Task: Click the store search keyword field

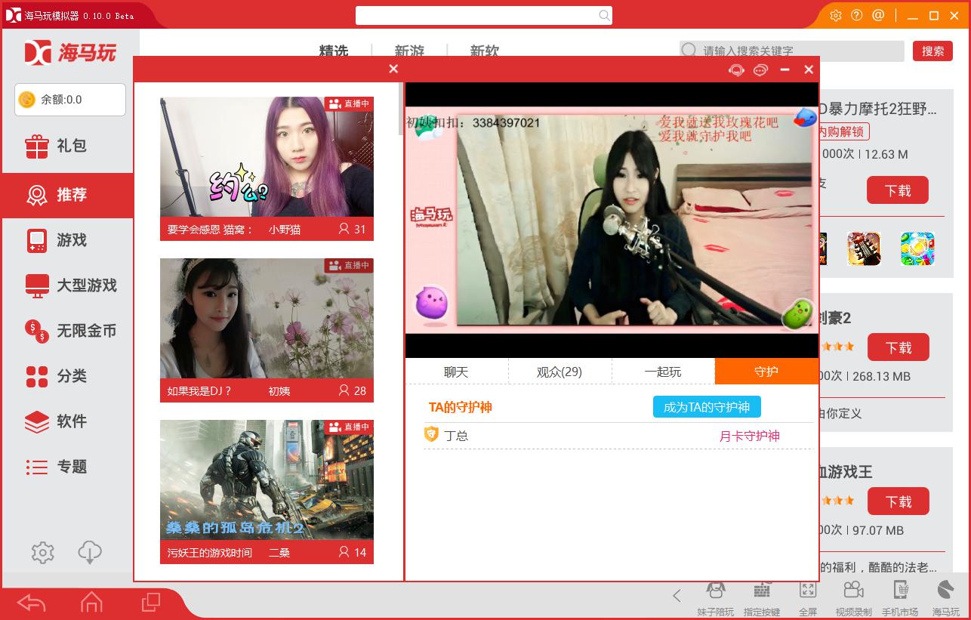Action: tap(791, 51)
